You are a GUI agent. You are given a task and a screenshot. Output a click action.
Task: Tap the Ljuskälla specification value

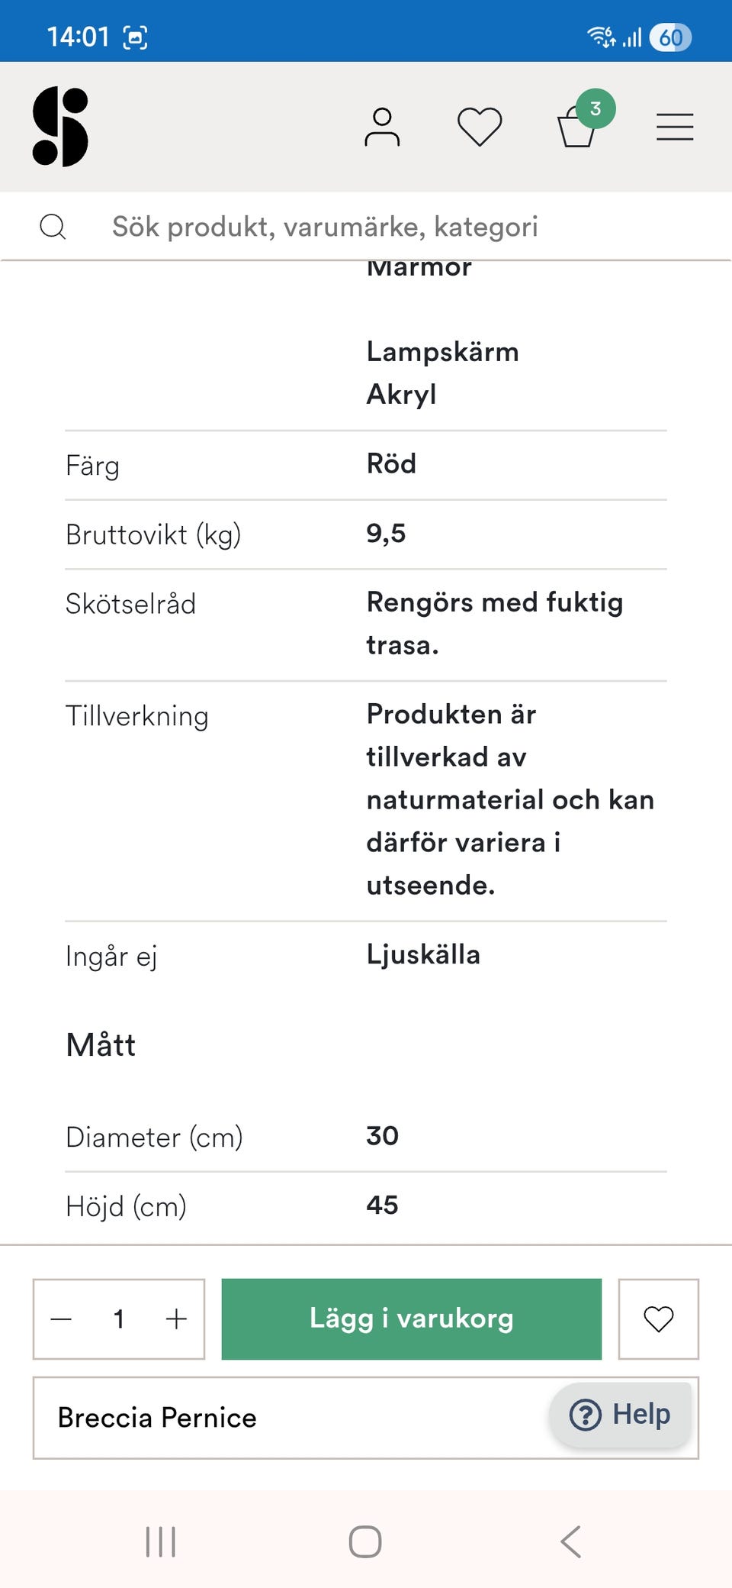click(423, 954)
